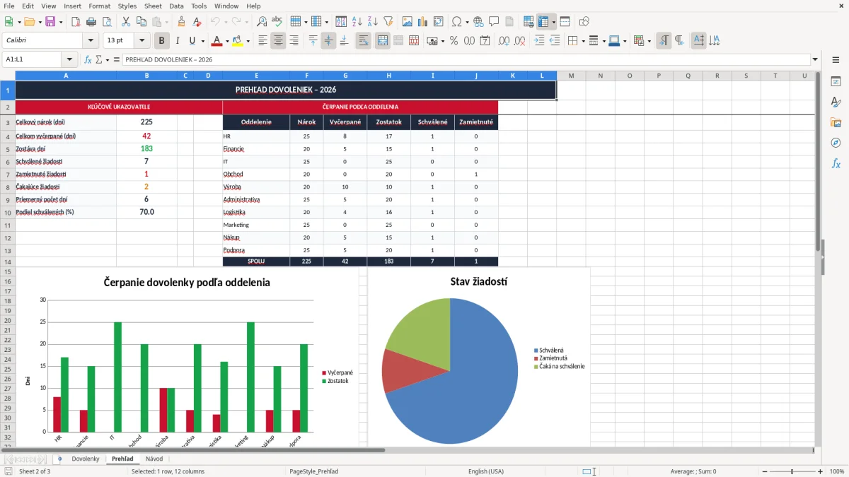Click the Format as Percent icon
849x477 pixels.
454,41
